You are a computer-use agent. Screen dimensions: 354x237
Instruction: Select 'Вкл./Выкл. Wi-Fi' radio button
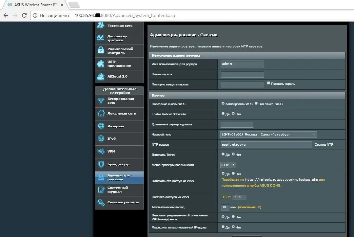pos(256,103)
